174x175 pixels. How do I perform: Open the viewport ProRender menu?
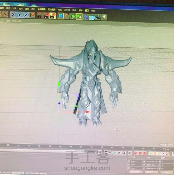click(x=17, y=21)
